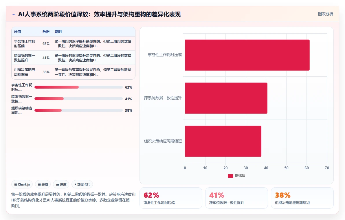The image size is (345, 220).
Task: Click the 62% row description in the table
Action: (x=93, y=43)
